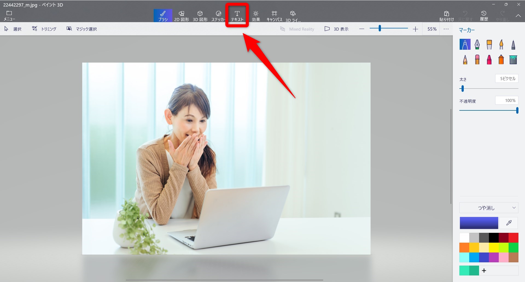Select the Fill bucket tool
525x282 pixels.
513,59
